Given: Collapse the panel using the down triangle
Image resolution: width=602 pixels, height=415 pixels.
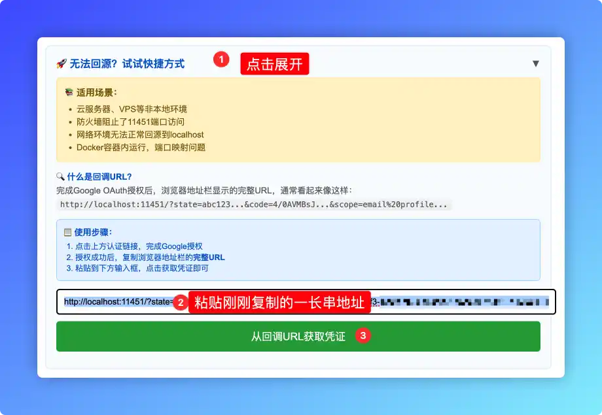Looking at the screenshot, I should (535, 63).
